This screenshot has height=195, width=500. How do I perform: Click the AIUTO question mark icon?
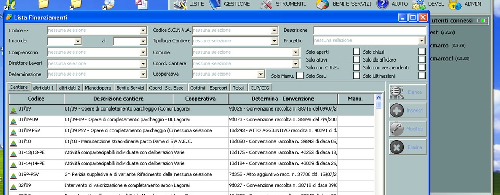pyautogui.click(x=382, y=4)
